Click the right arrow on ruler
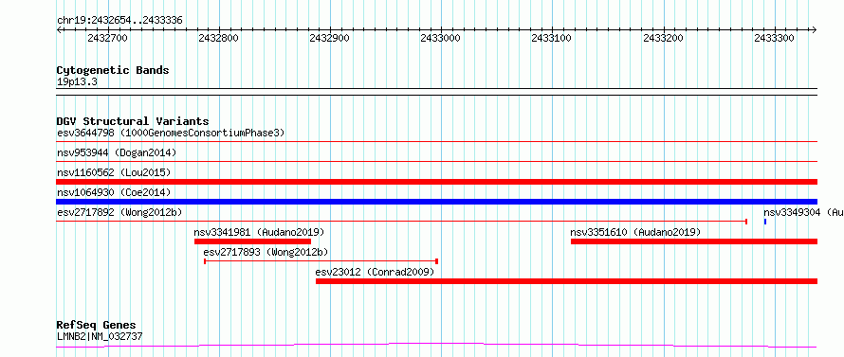The width and height of the screenshot is (844, 357). click(x=815, y=30)
